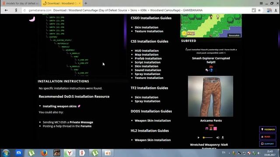Screen dimensions: 280x157
Task: Mute the subfeed audio with speaker icon
Action: [x=217, y=137]
